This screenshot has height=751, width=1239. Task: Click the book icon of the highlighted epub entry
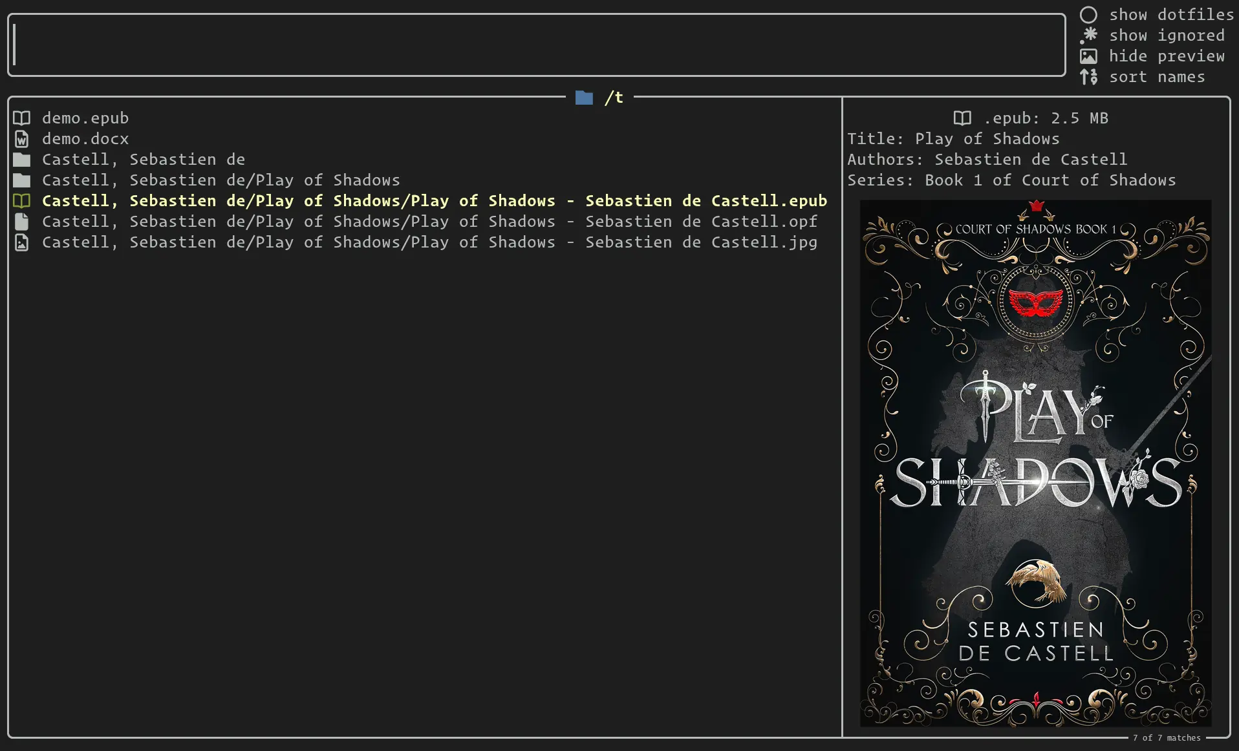(22, 201)
